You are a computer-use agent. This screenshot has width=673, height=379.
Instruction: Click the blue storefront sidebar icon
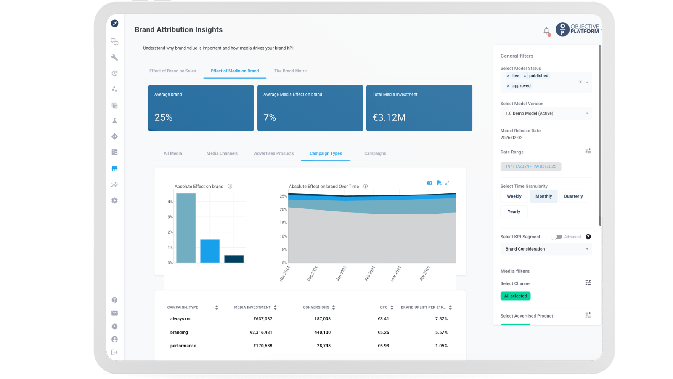114,168
